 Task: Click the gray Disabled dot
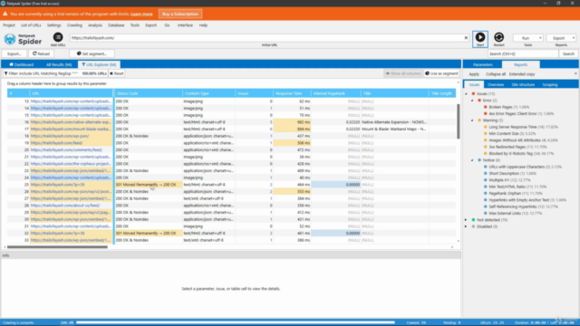click(x=473, y=226)
